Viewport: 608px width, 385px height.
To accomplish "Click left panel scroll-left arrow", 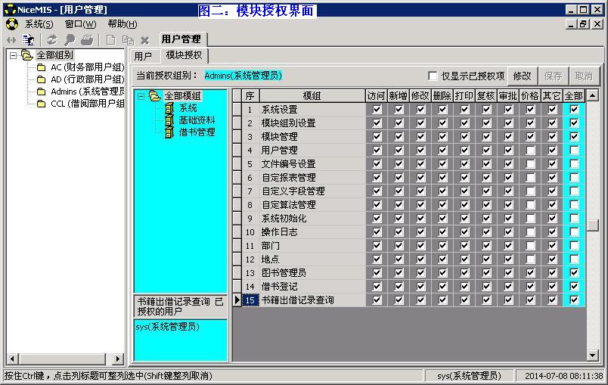I will (x=12, y=359).
